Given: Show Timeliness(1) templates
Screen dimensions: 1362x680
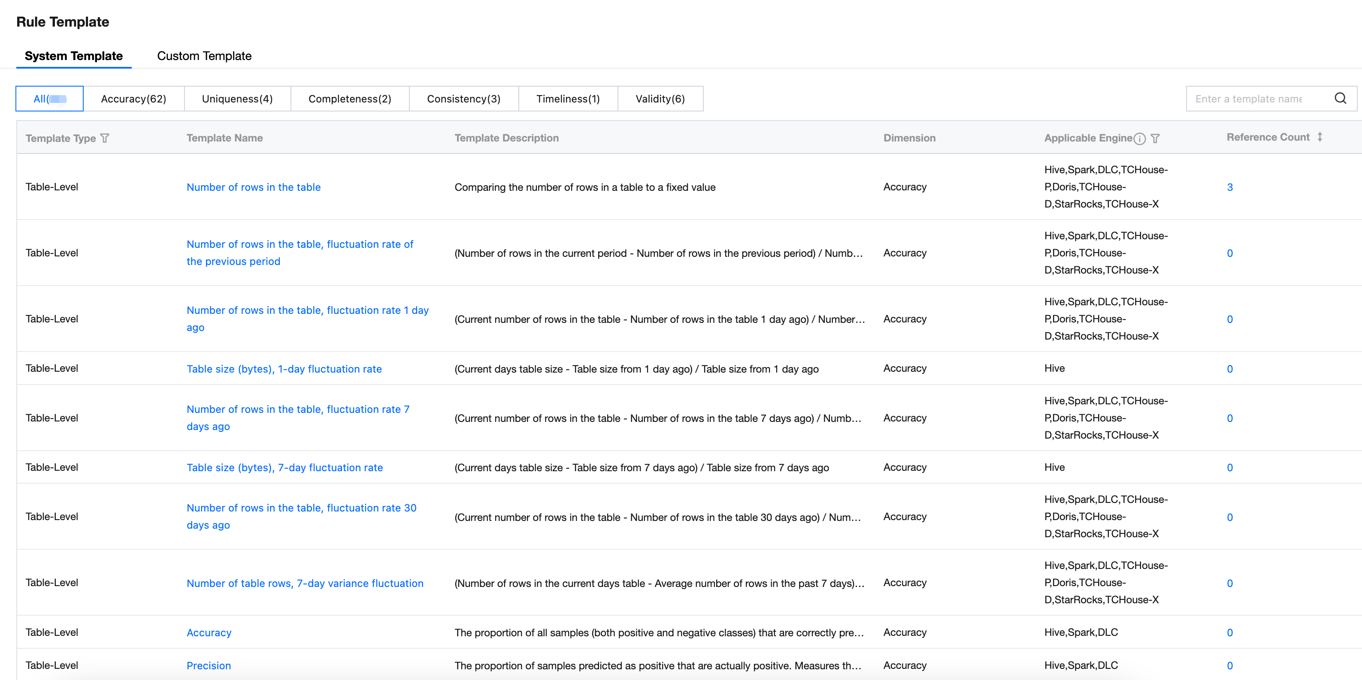Looking at the screenshot, I should coord(568,99).
